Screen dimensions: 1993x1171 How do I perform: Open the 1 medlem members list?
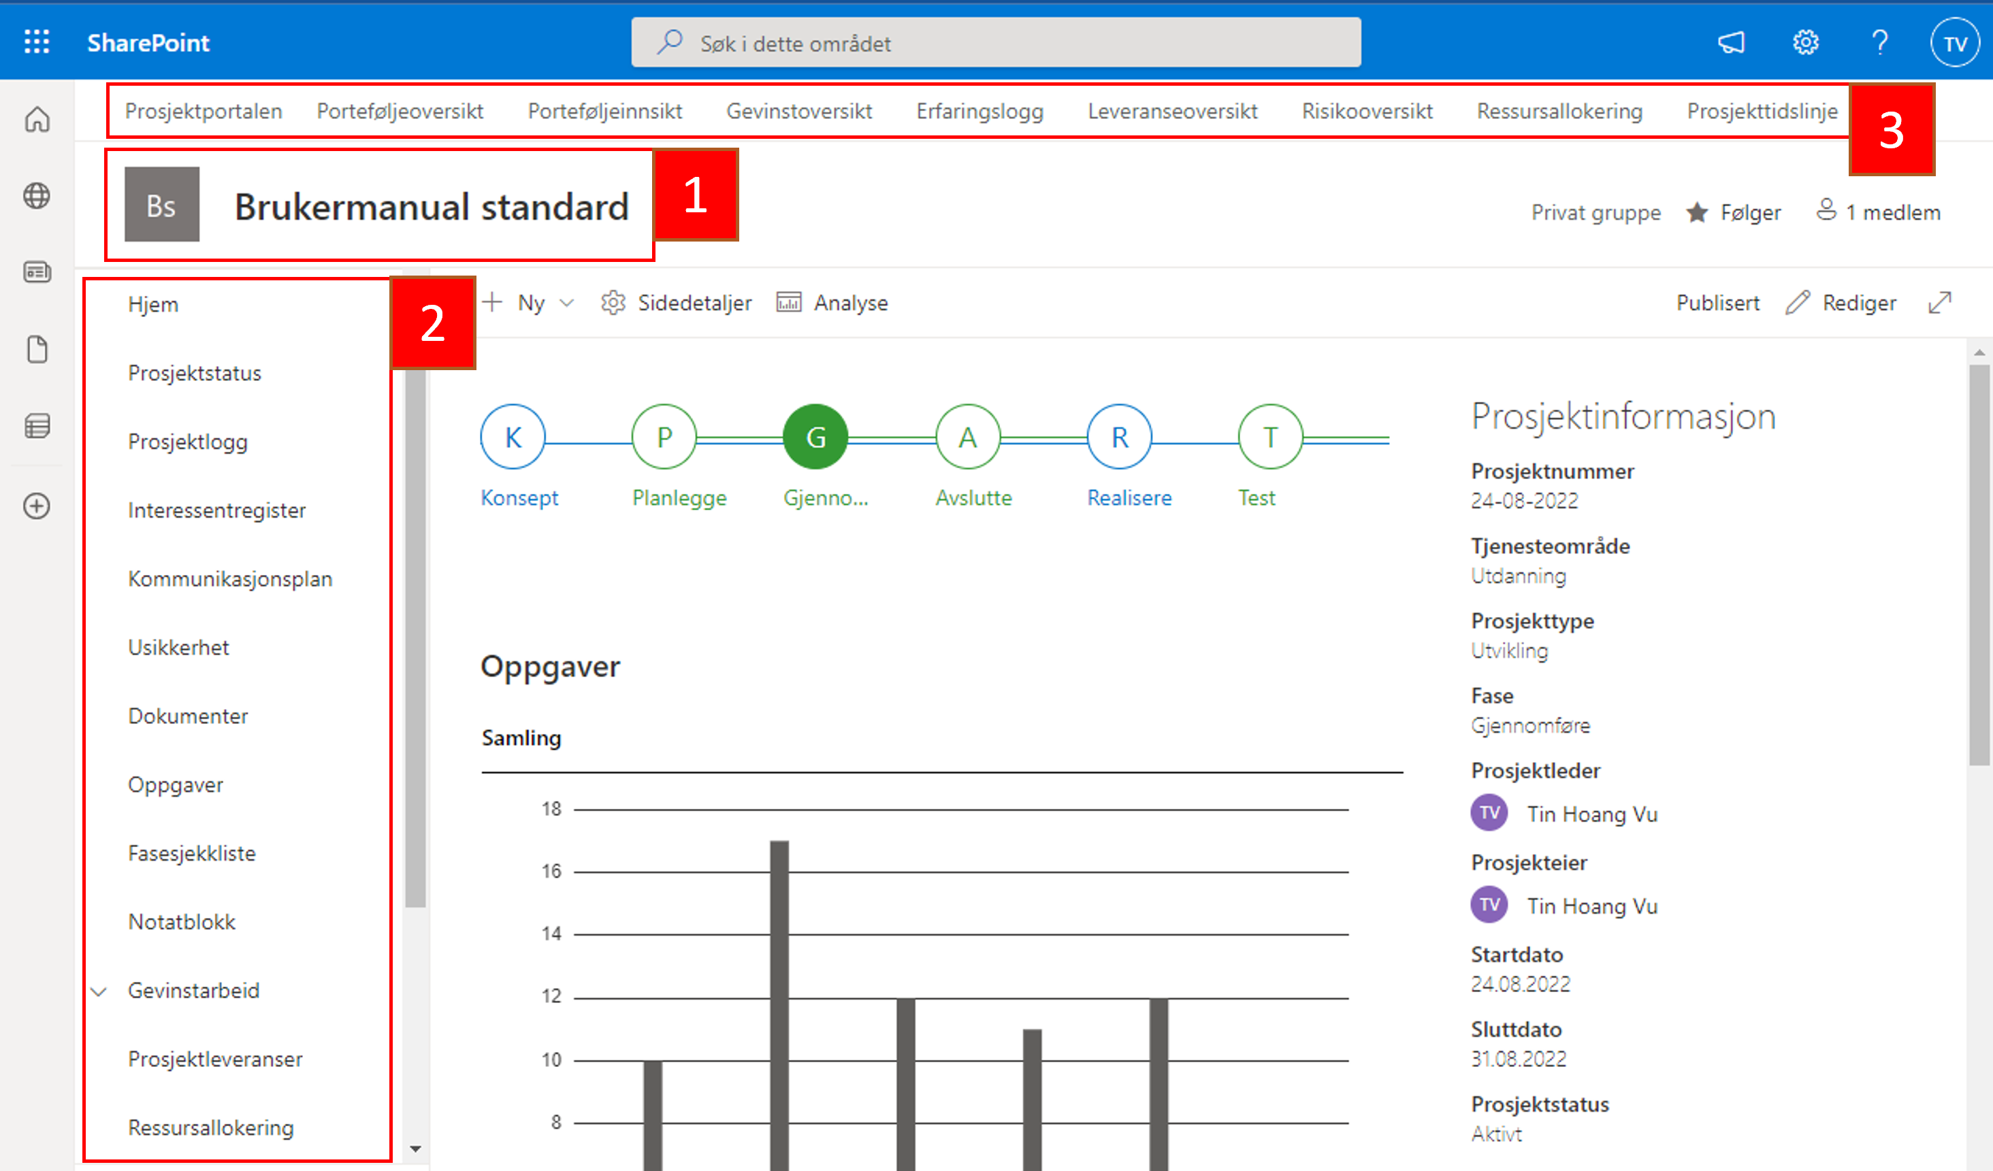1879,211
